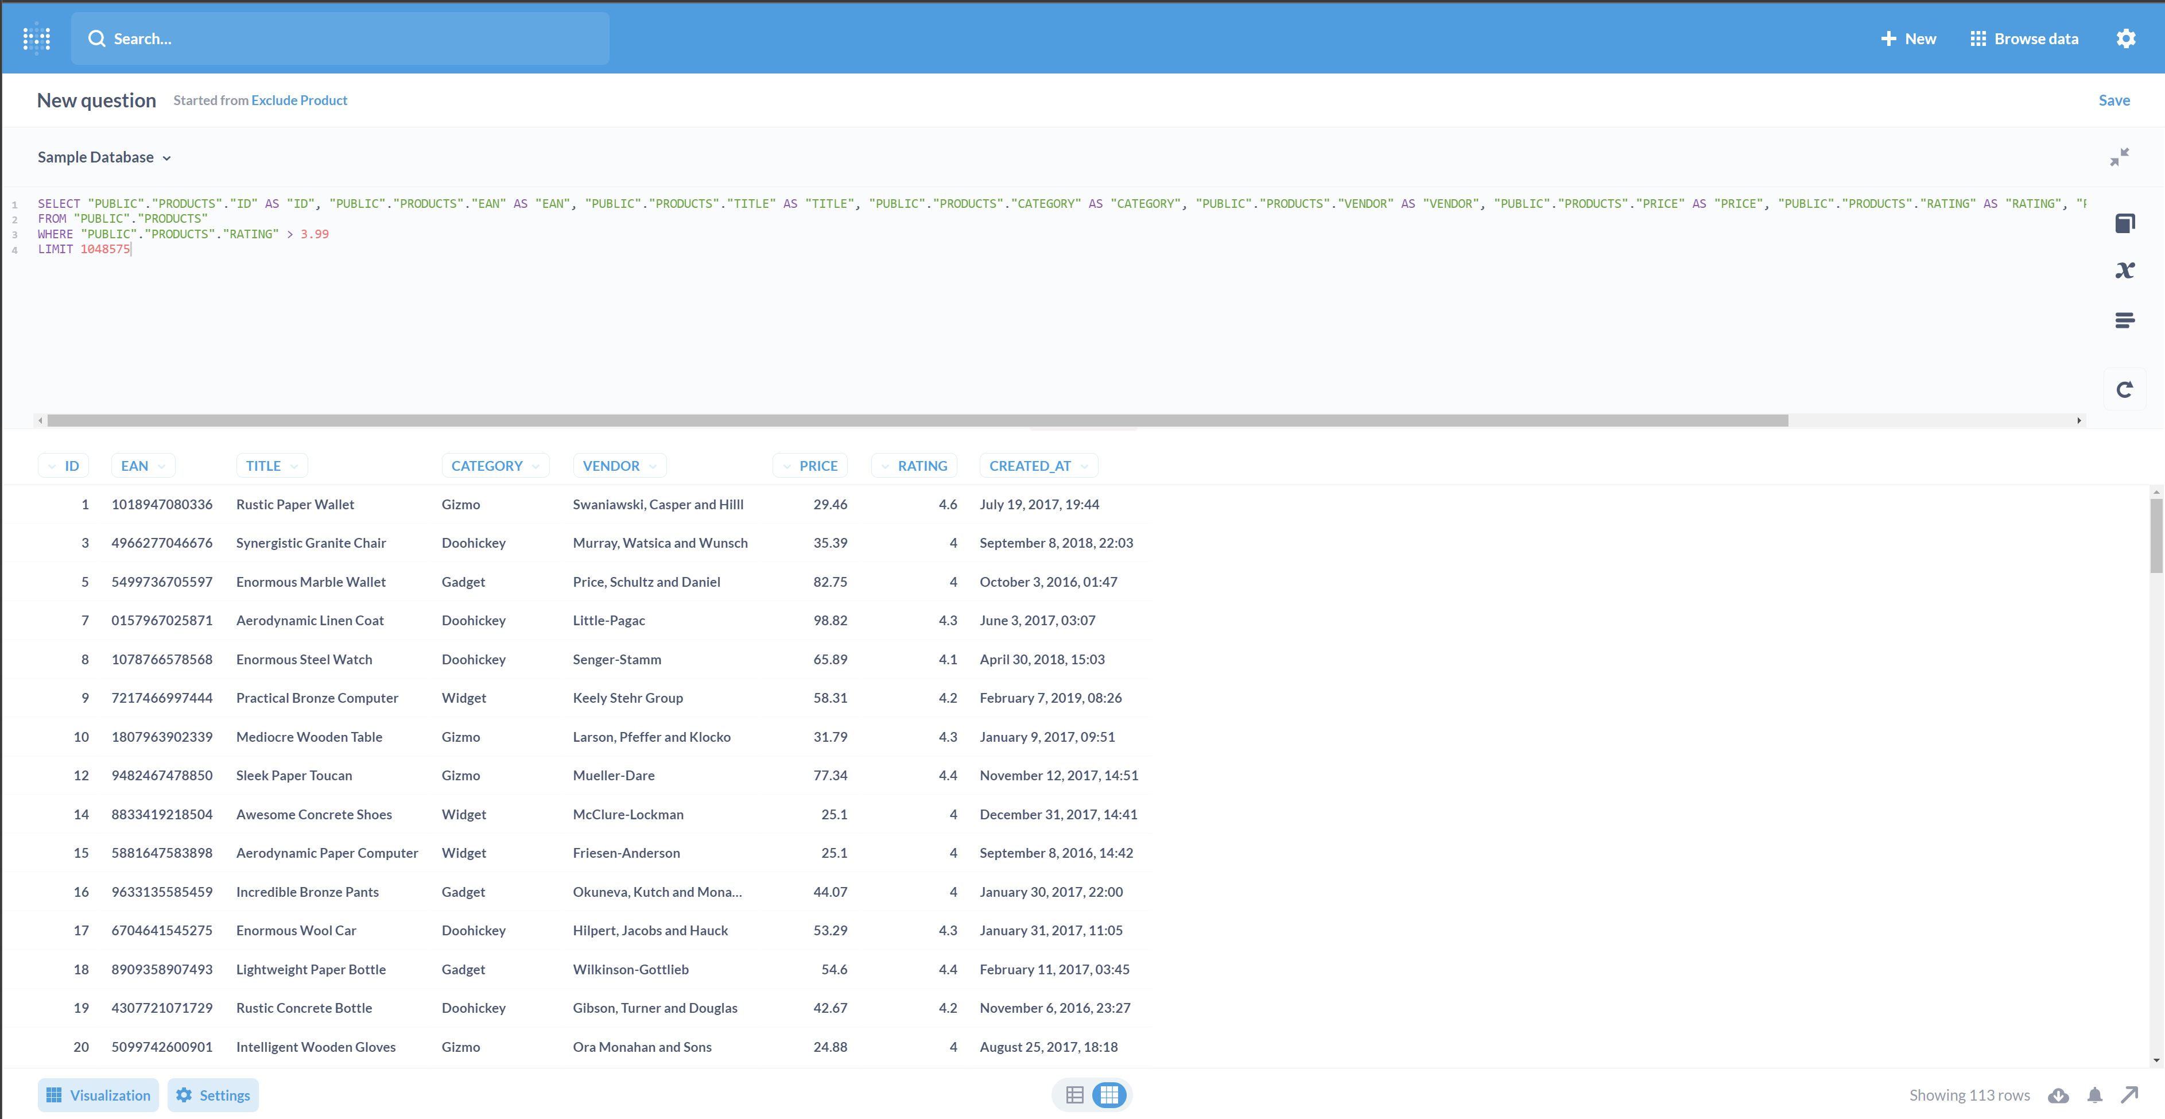Viewport: 2165px width, 1119px height.
Task: Click the Metabase home logo icon
Action: coord(37,38)
